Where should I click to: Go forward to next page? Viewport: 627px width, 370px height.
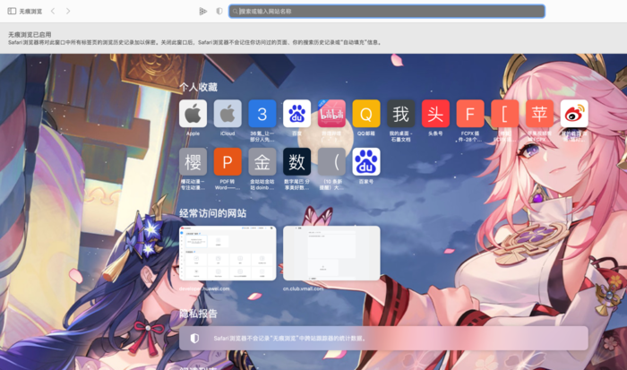68,12
